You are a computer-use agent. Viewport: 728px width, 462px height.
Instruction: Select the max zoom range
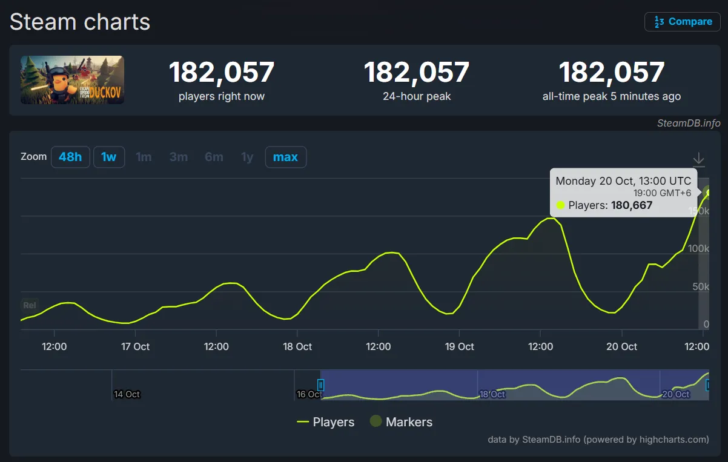click(286, 157)
